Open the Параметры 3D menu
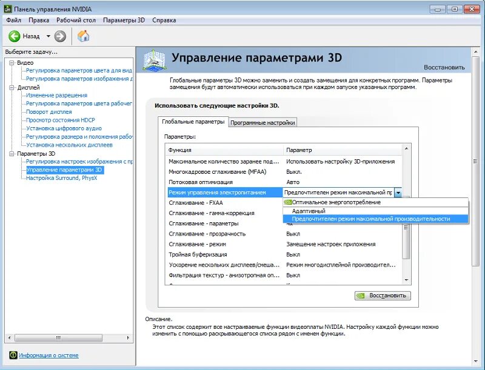The width and height of the screenshot is (485, 370). (124, 20)
